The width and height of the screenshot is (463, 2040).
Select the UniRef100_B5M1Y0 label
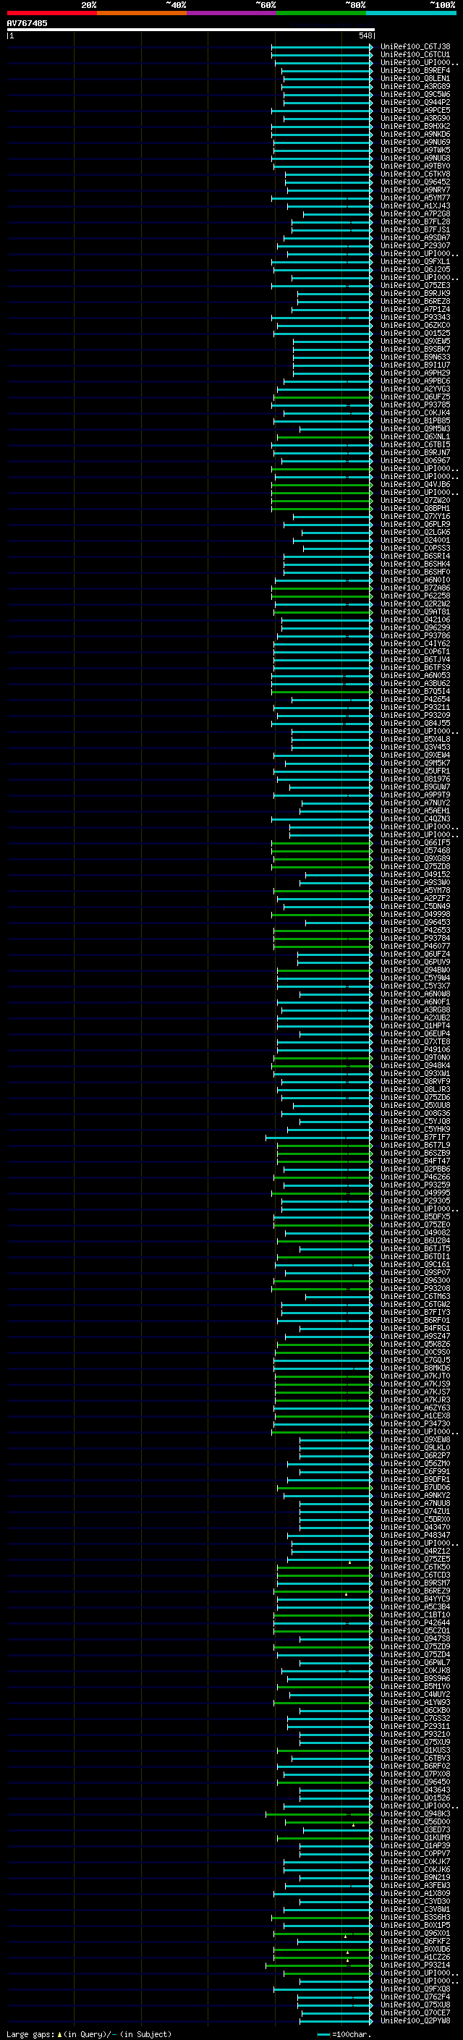(x=415, y=1686)
